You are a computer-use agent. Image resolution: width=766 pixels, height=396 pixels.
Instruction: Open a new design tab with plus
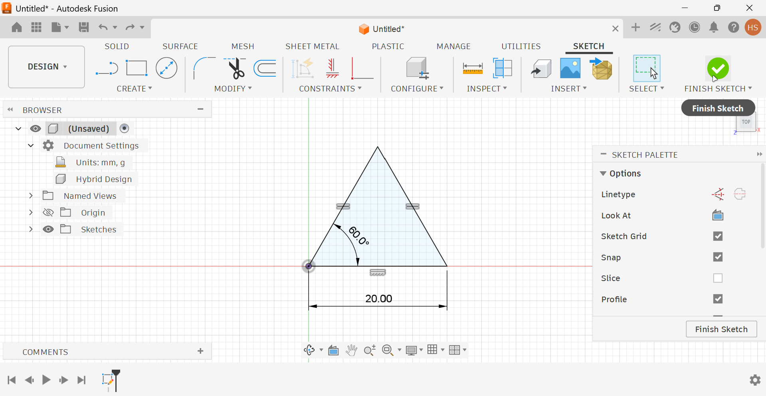click(635, 27)
